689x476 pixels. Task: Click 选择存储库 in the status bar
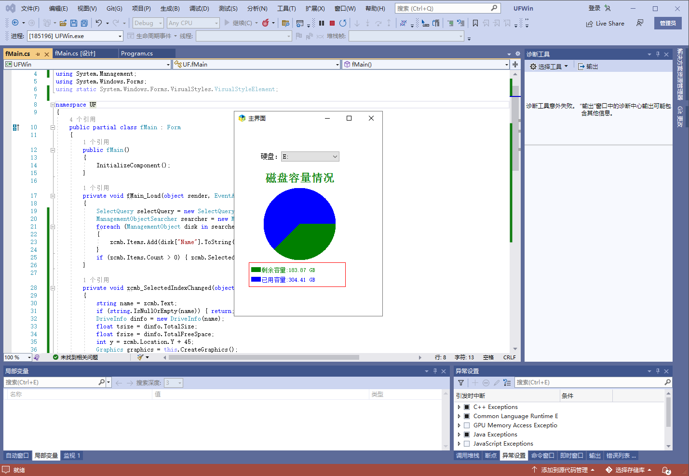click(629, 470)
